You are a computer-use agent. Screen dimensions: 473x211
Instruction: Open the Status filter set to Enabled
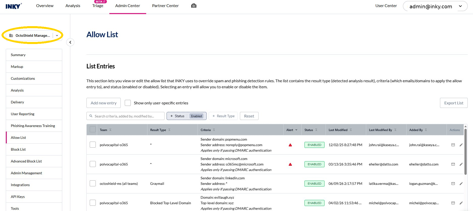pyautogui.click(x=186, y=116)
